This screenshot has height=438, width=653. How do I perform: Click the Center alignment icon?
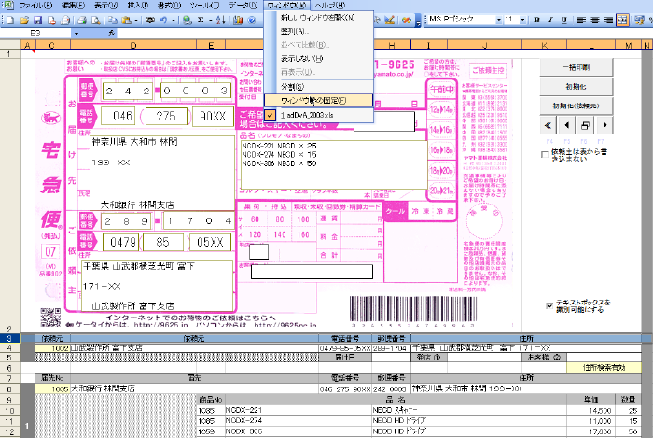(595, 20)
